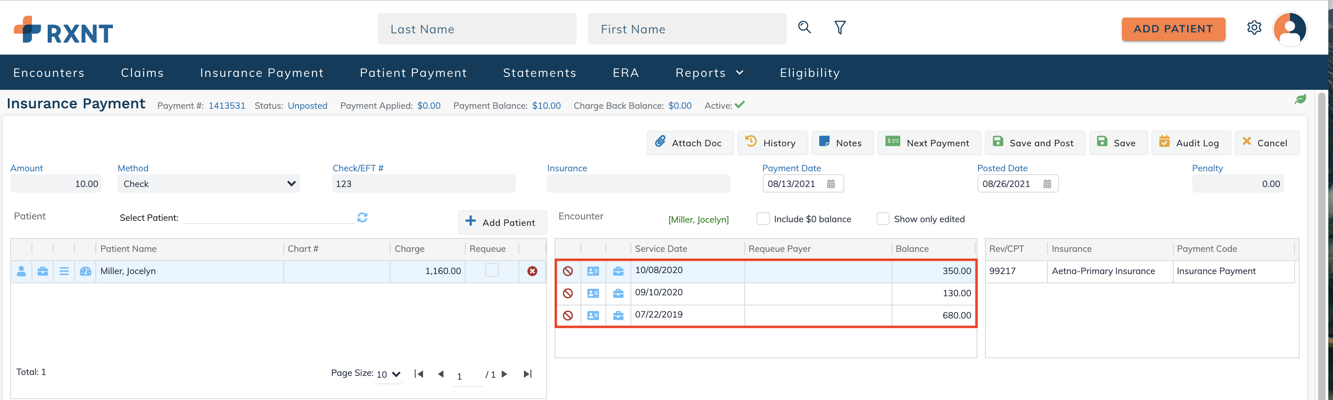Click the ID card icon for 07/22/2019 encounter

593,316
